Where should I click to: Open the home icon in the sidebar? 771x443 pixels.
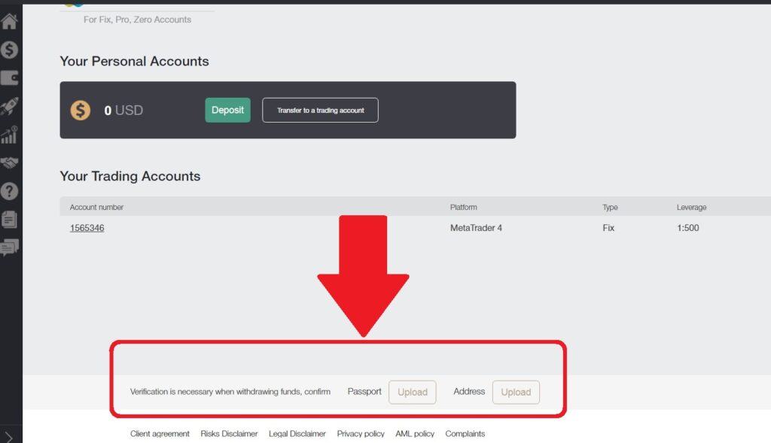[9, 21]
